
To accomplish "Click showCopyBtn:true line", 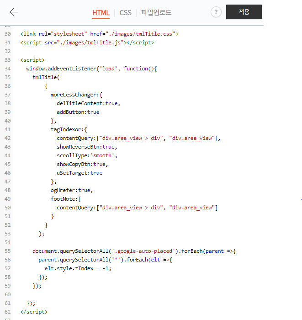I will pos(82,164).
